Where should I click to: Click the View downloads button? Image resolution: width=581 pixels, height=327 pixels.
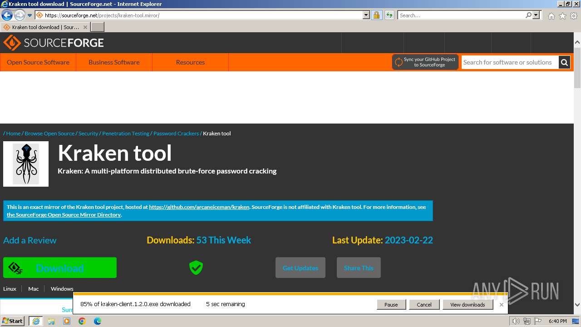[x=468, y=305]
